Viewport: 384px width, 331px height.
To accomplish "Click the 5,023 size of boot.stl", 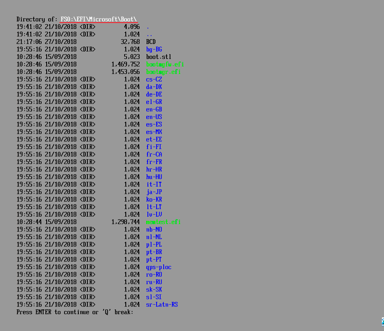I will [x=132, y=57].
